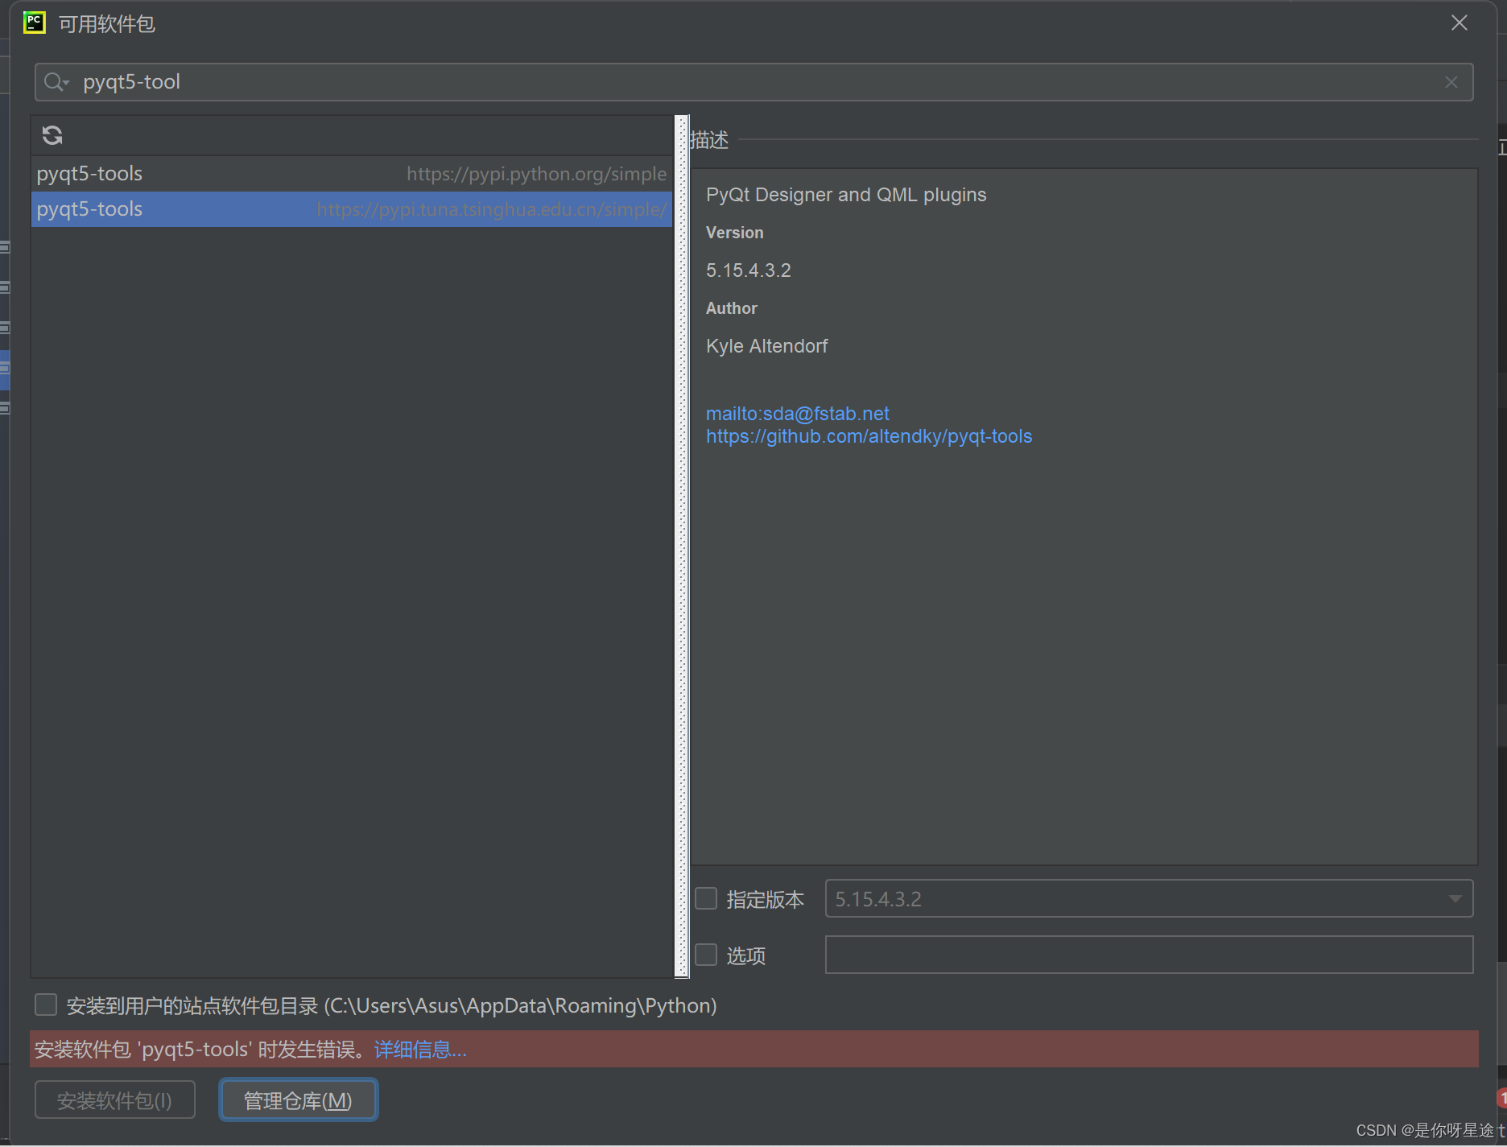The image size is (1507, 1147).
Task: Focus the package search input field
Action: coord(754,82)
